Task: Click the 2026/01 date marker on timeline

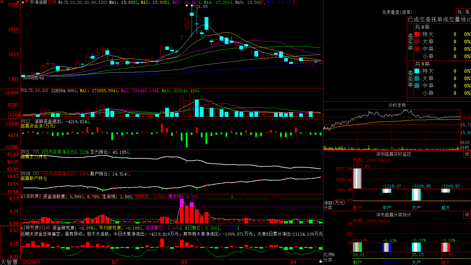Action: 31,262
